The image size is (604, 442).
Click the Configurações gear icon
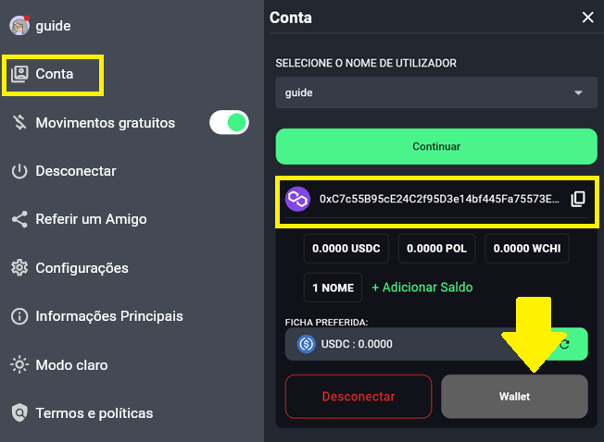point(19,268)
